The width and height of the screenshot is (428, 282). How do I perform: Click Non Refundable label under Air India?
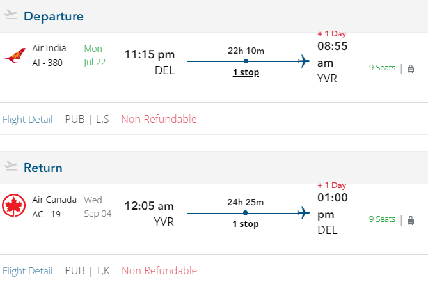pyautogui.click(x=159, y=119)
